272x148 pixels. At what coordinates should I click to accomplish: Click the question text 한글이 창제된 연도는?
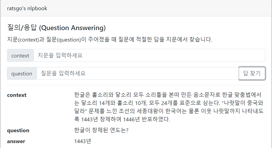[101, 130]
